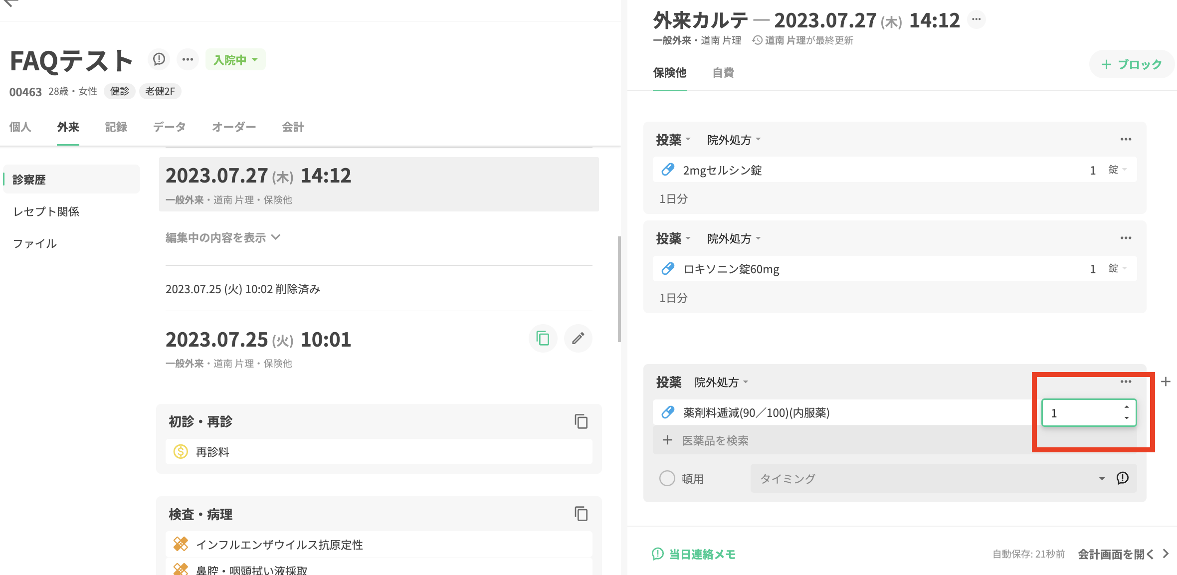Click the patient memo alert icon beside FAQテスト
1177x575 pixels.
tap(159, 59)
